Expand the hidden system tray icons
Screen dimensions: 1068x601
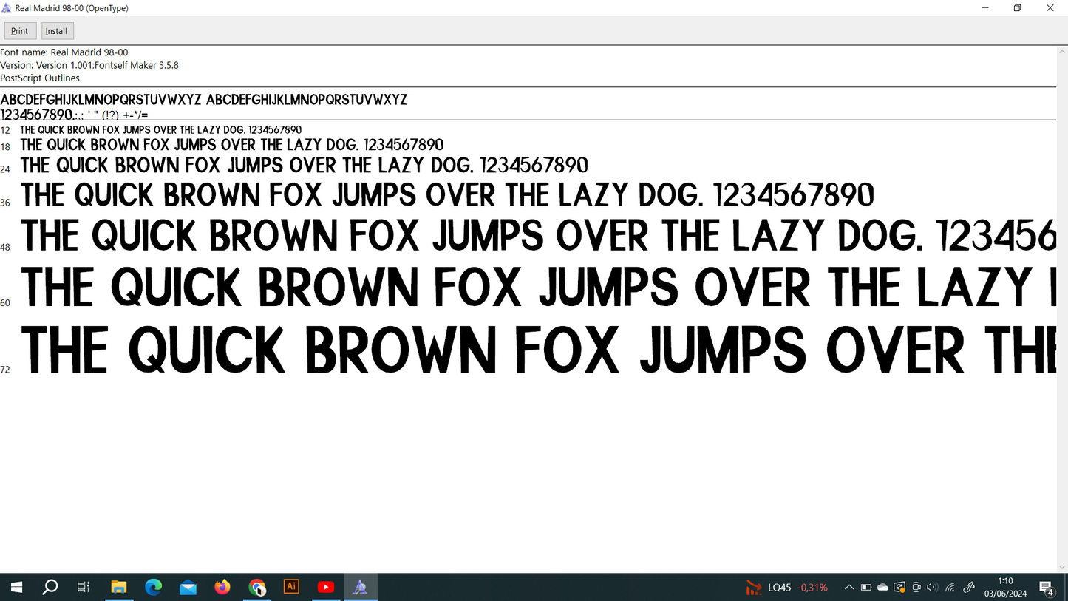848,588
